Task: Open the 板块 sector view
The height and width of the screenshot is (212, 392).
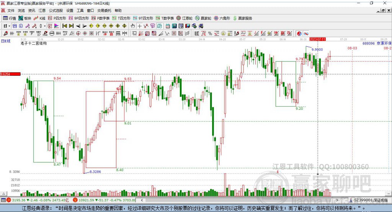Action: pyautogui.click(x=24, y=18)
